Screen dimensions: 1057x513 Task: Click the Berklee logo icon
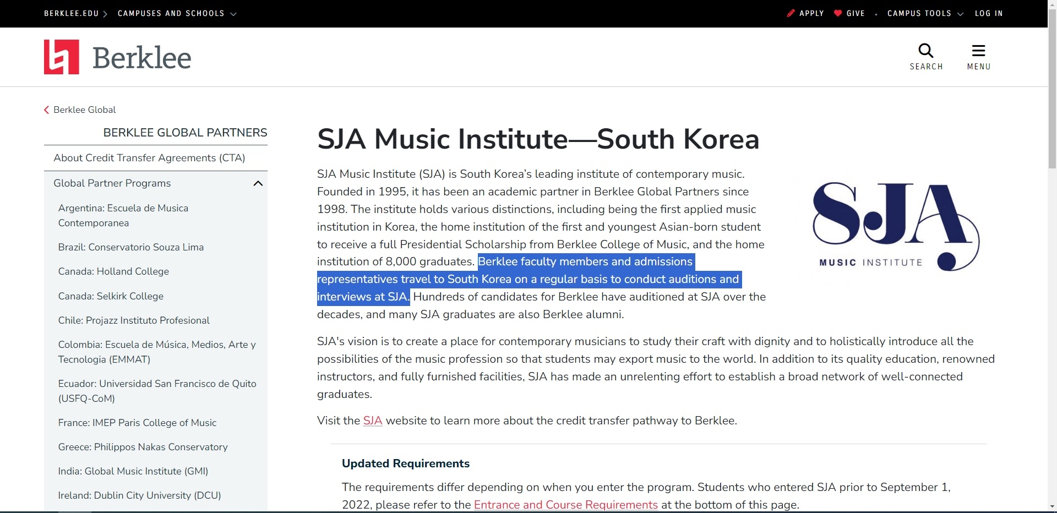(62, 57)
